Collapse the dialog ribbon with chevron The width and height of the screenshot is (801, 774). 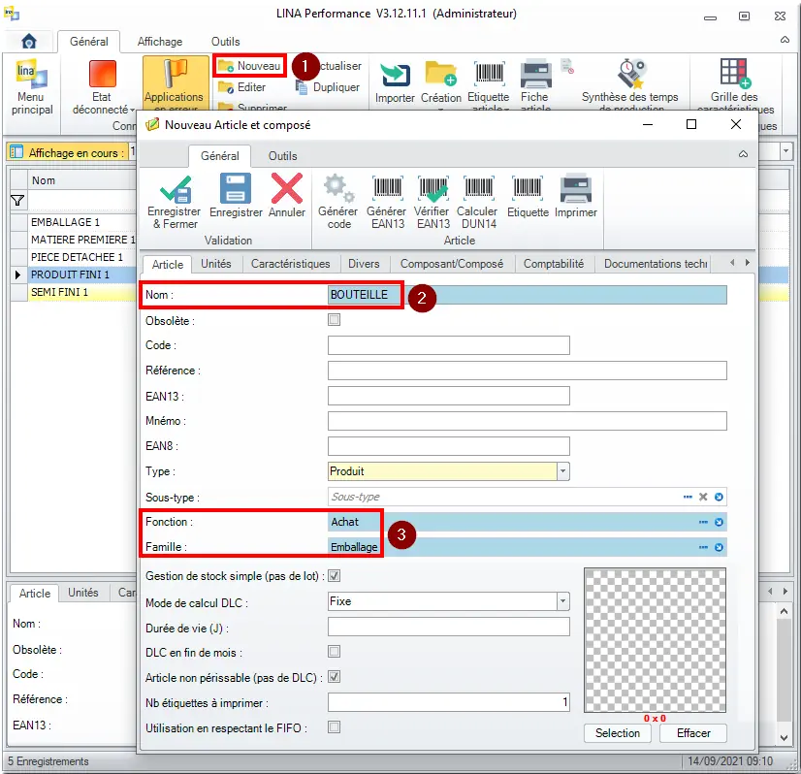coord(743,154)
